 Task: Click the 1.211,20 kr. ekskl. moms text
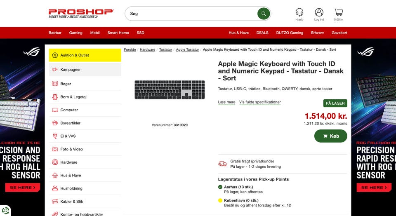[x=325, y=123]
